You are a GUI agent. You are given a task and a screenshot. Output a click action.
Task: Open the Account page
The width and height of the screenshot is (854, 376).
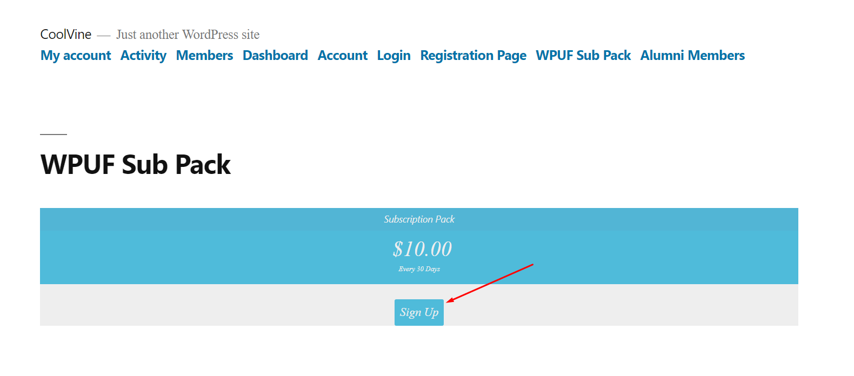[342, 55]
